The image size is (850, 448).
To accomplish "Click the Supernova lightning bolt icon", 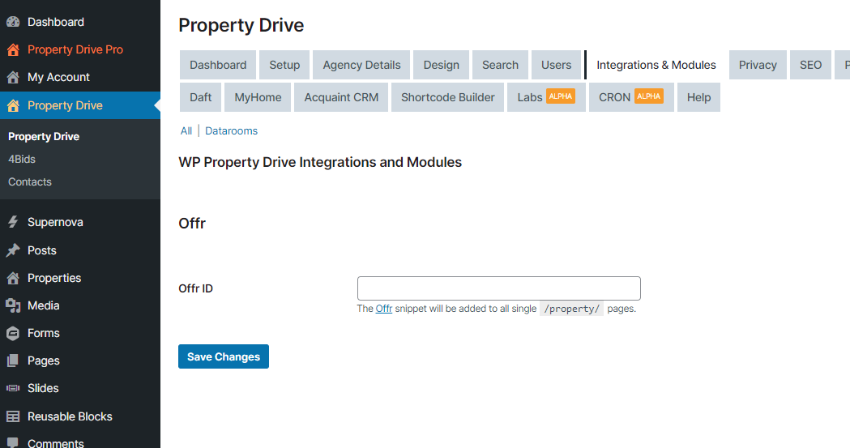I will [x=13, y=222].
